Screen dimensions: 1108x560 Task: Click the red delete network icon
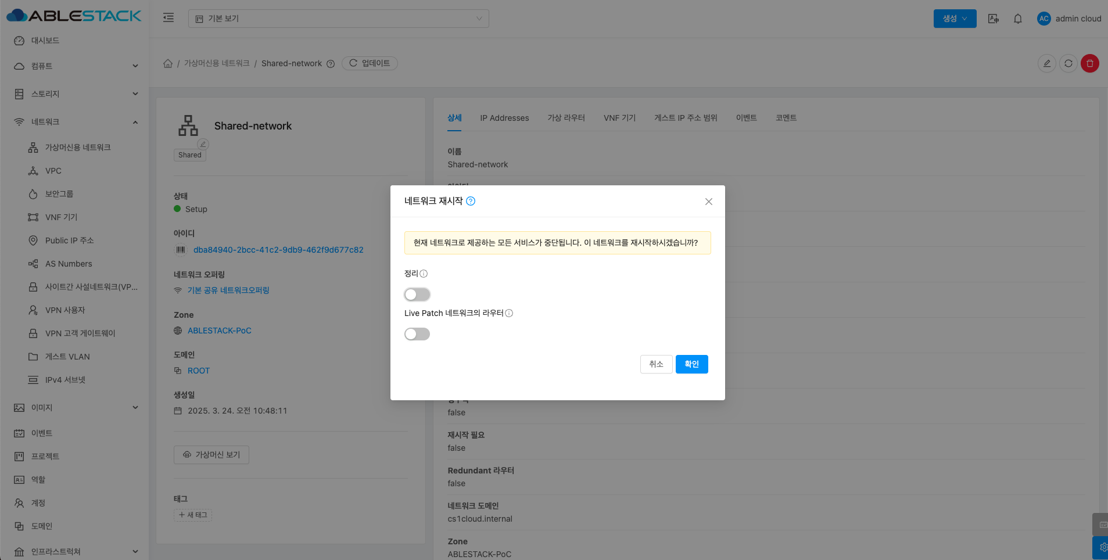coord(1089,63)
